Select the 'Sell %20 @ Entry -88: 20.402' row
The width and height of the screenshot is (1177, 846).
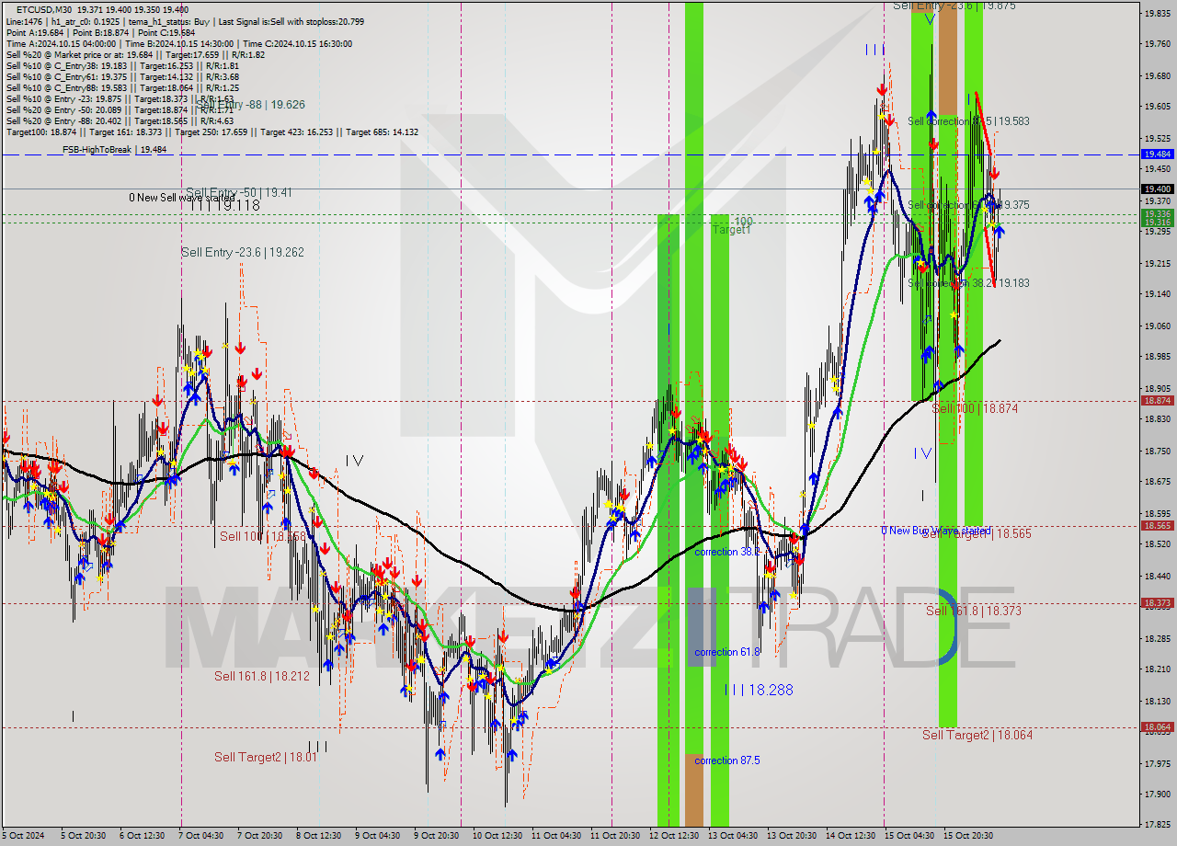[120, 120]
